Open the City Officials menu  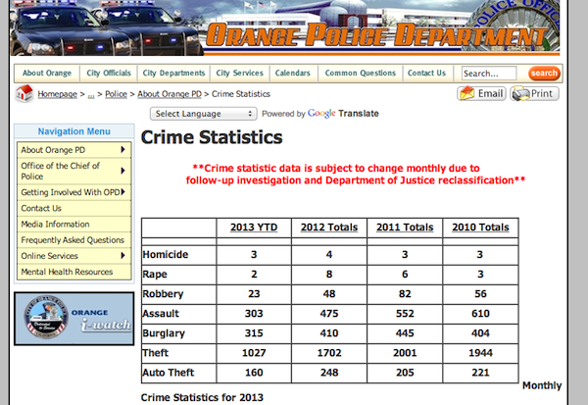pyautogui.click(x=109, y=74)
